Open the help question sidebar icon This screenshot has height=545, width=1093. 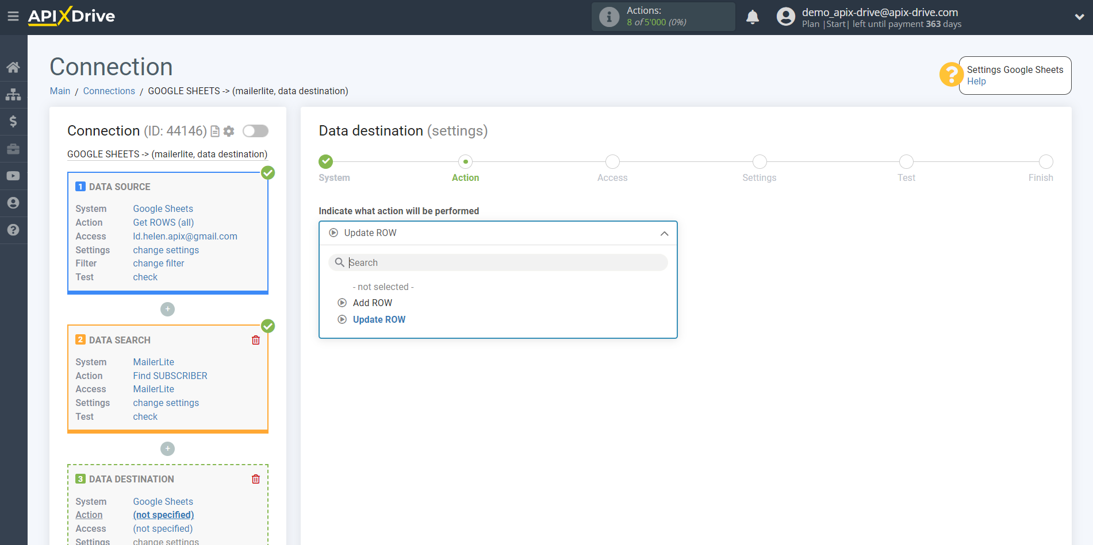[x=13, y=230]
